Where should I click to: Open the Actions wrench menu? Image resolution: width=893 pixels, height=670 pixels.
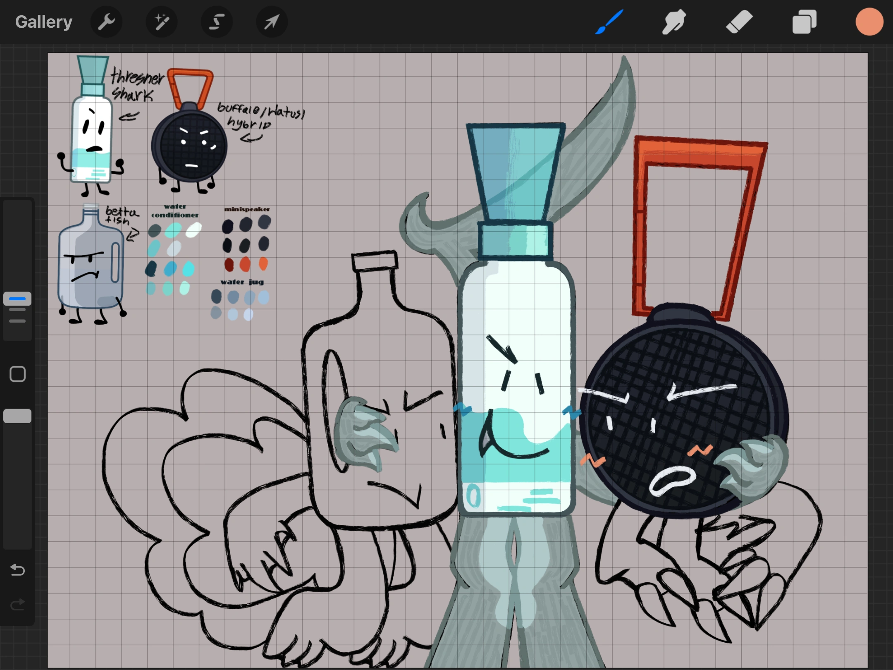click(x=106, y=22)
